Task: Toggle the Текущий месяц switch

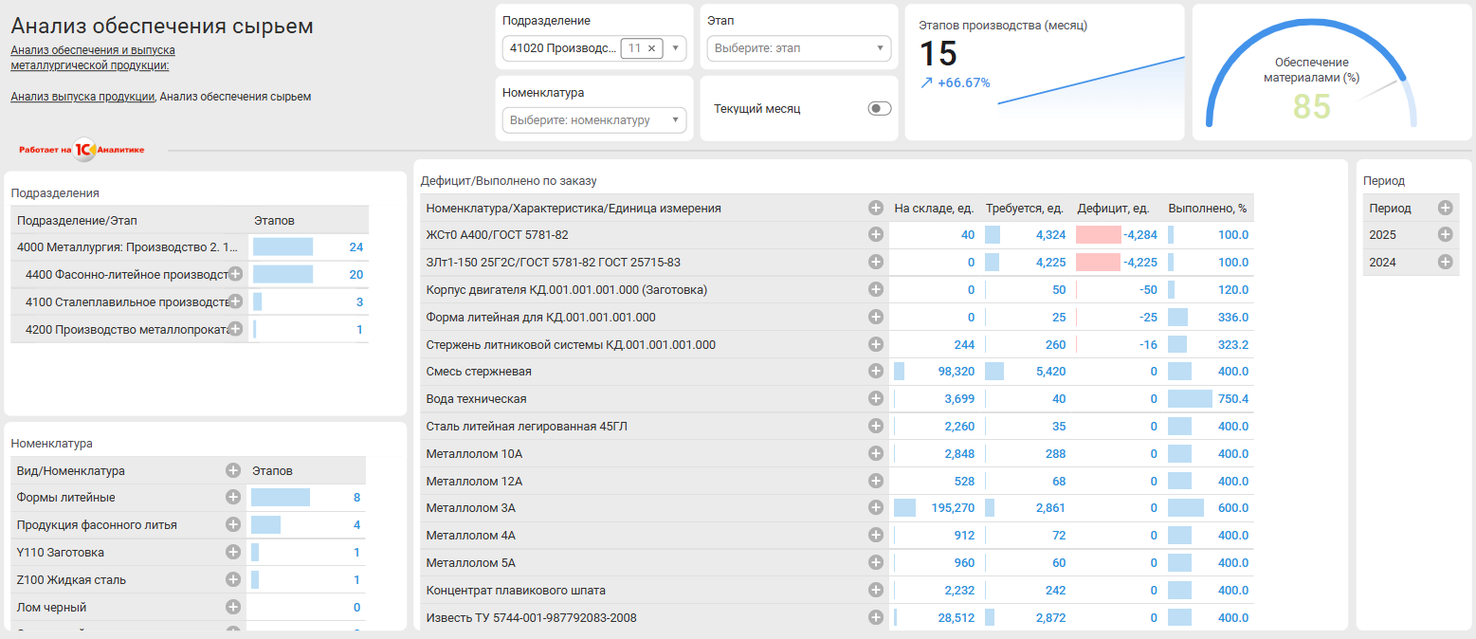Action: (879, 109)
